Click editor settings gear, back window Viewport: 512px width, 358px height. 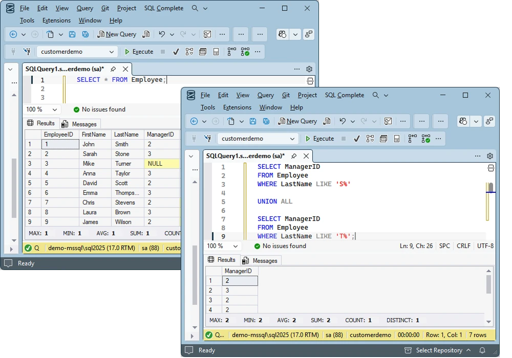click(309, 69)
